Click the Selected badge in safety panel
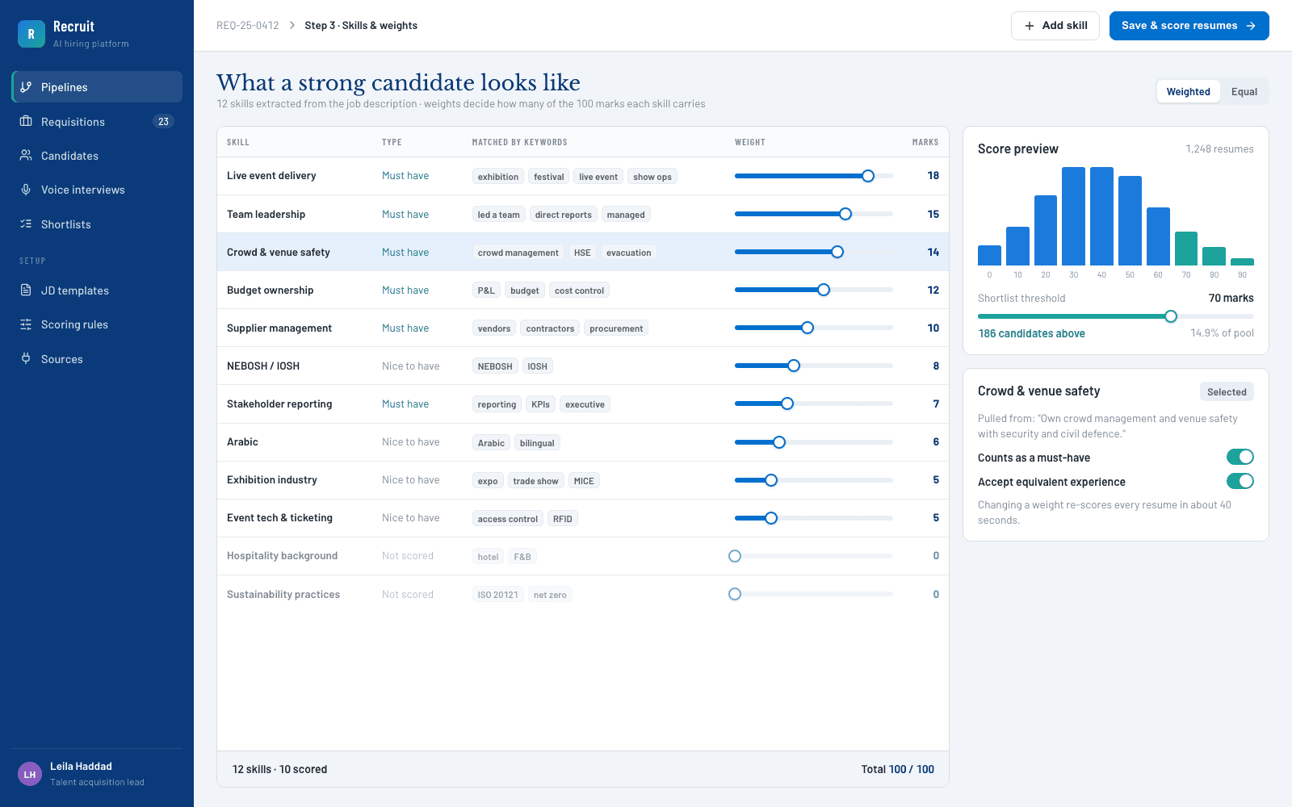Viewport: 1292px width, 807px height. [x=1227, y=391]
